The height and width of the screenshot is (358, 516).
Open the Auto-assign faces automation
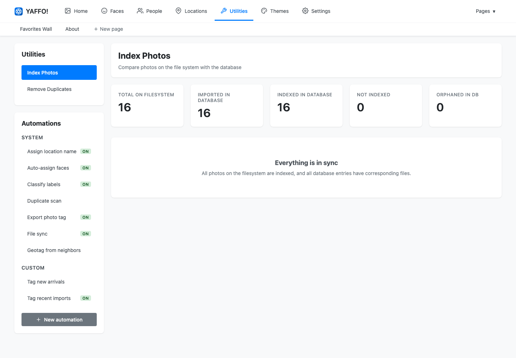(x=59, y=168)
